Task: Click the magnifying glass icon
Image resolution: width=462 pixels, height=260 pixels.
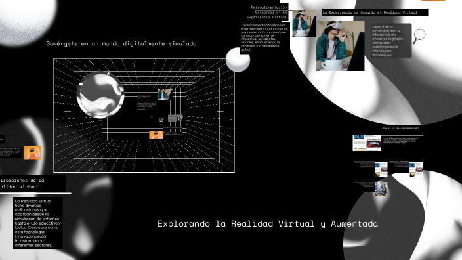Action: click(419, 37)
